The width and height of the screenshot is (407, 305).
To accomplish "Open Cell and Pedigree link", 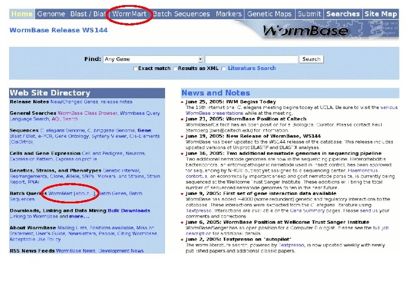I will pos(102,153).
